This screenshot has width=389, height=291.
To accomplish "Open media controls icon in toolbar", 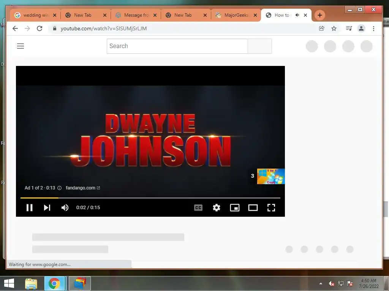I will [349, 28].
